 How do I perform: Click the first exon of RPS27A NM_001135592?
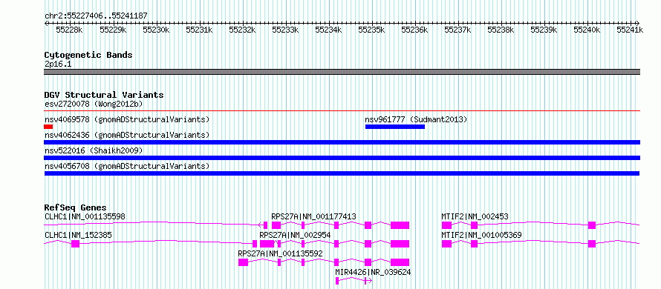244,262
